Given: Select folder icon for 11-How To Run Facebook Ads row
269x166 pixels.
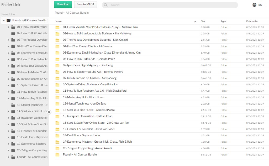Looking at the screenshot, I should (57, 91).
